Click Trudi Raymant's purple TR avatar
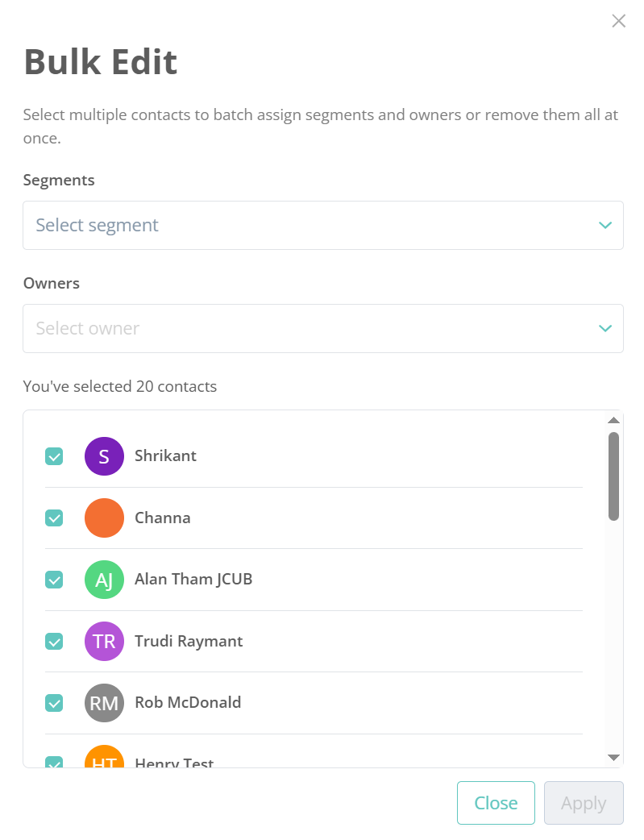 point(104,641)
